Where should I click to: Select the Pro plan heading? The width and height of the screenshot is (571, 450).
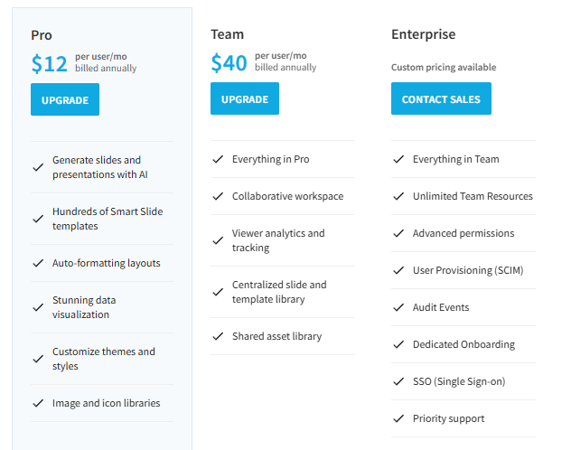pos(42,35)
